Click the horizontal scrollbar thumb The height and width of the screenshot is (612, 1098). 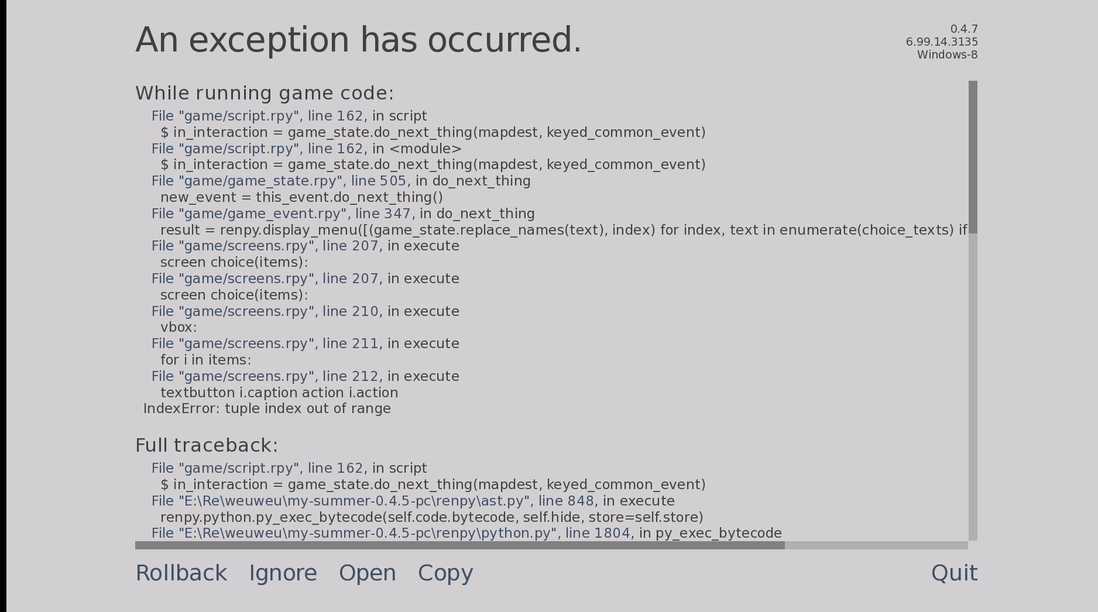(459, 545)
